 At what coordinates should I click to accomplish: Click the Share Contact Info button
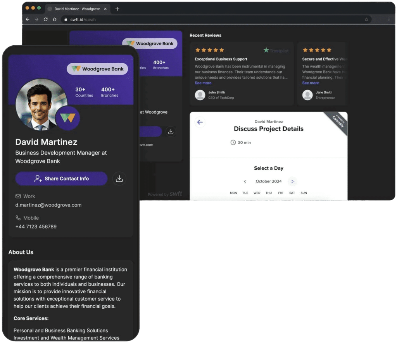[61, 179]
